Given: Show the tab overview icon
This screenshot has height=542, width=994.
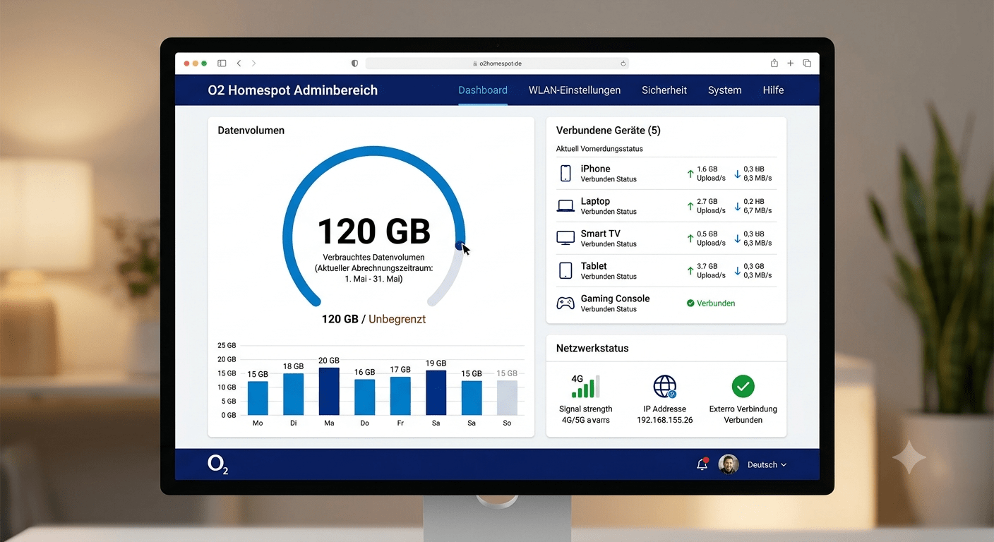Looking at the screenshot, I should (x=807, y=64).
